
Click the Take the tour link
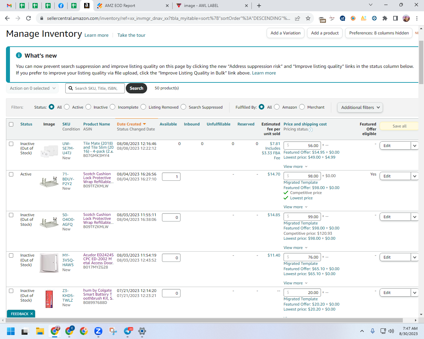[132, 35]
